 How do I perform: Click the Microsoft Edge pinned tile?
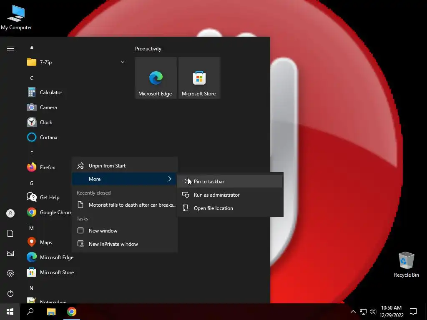pos(156,78)
